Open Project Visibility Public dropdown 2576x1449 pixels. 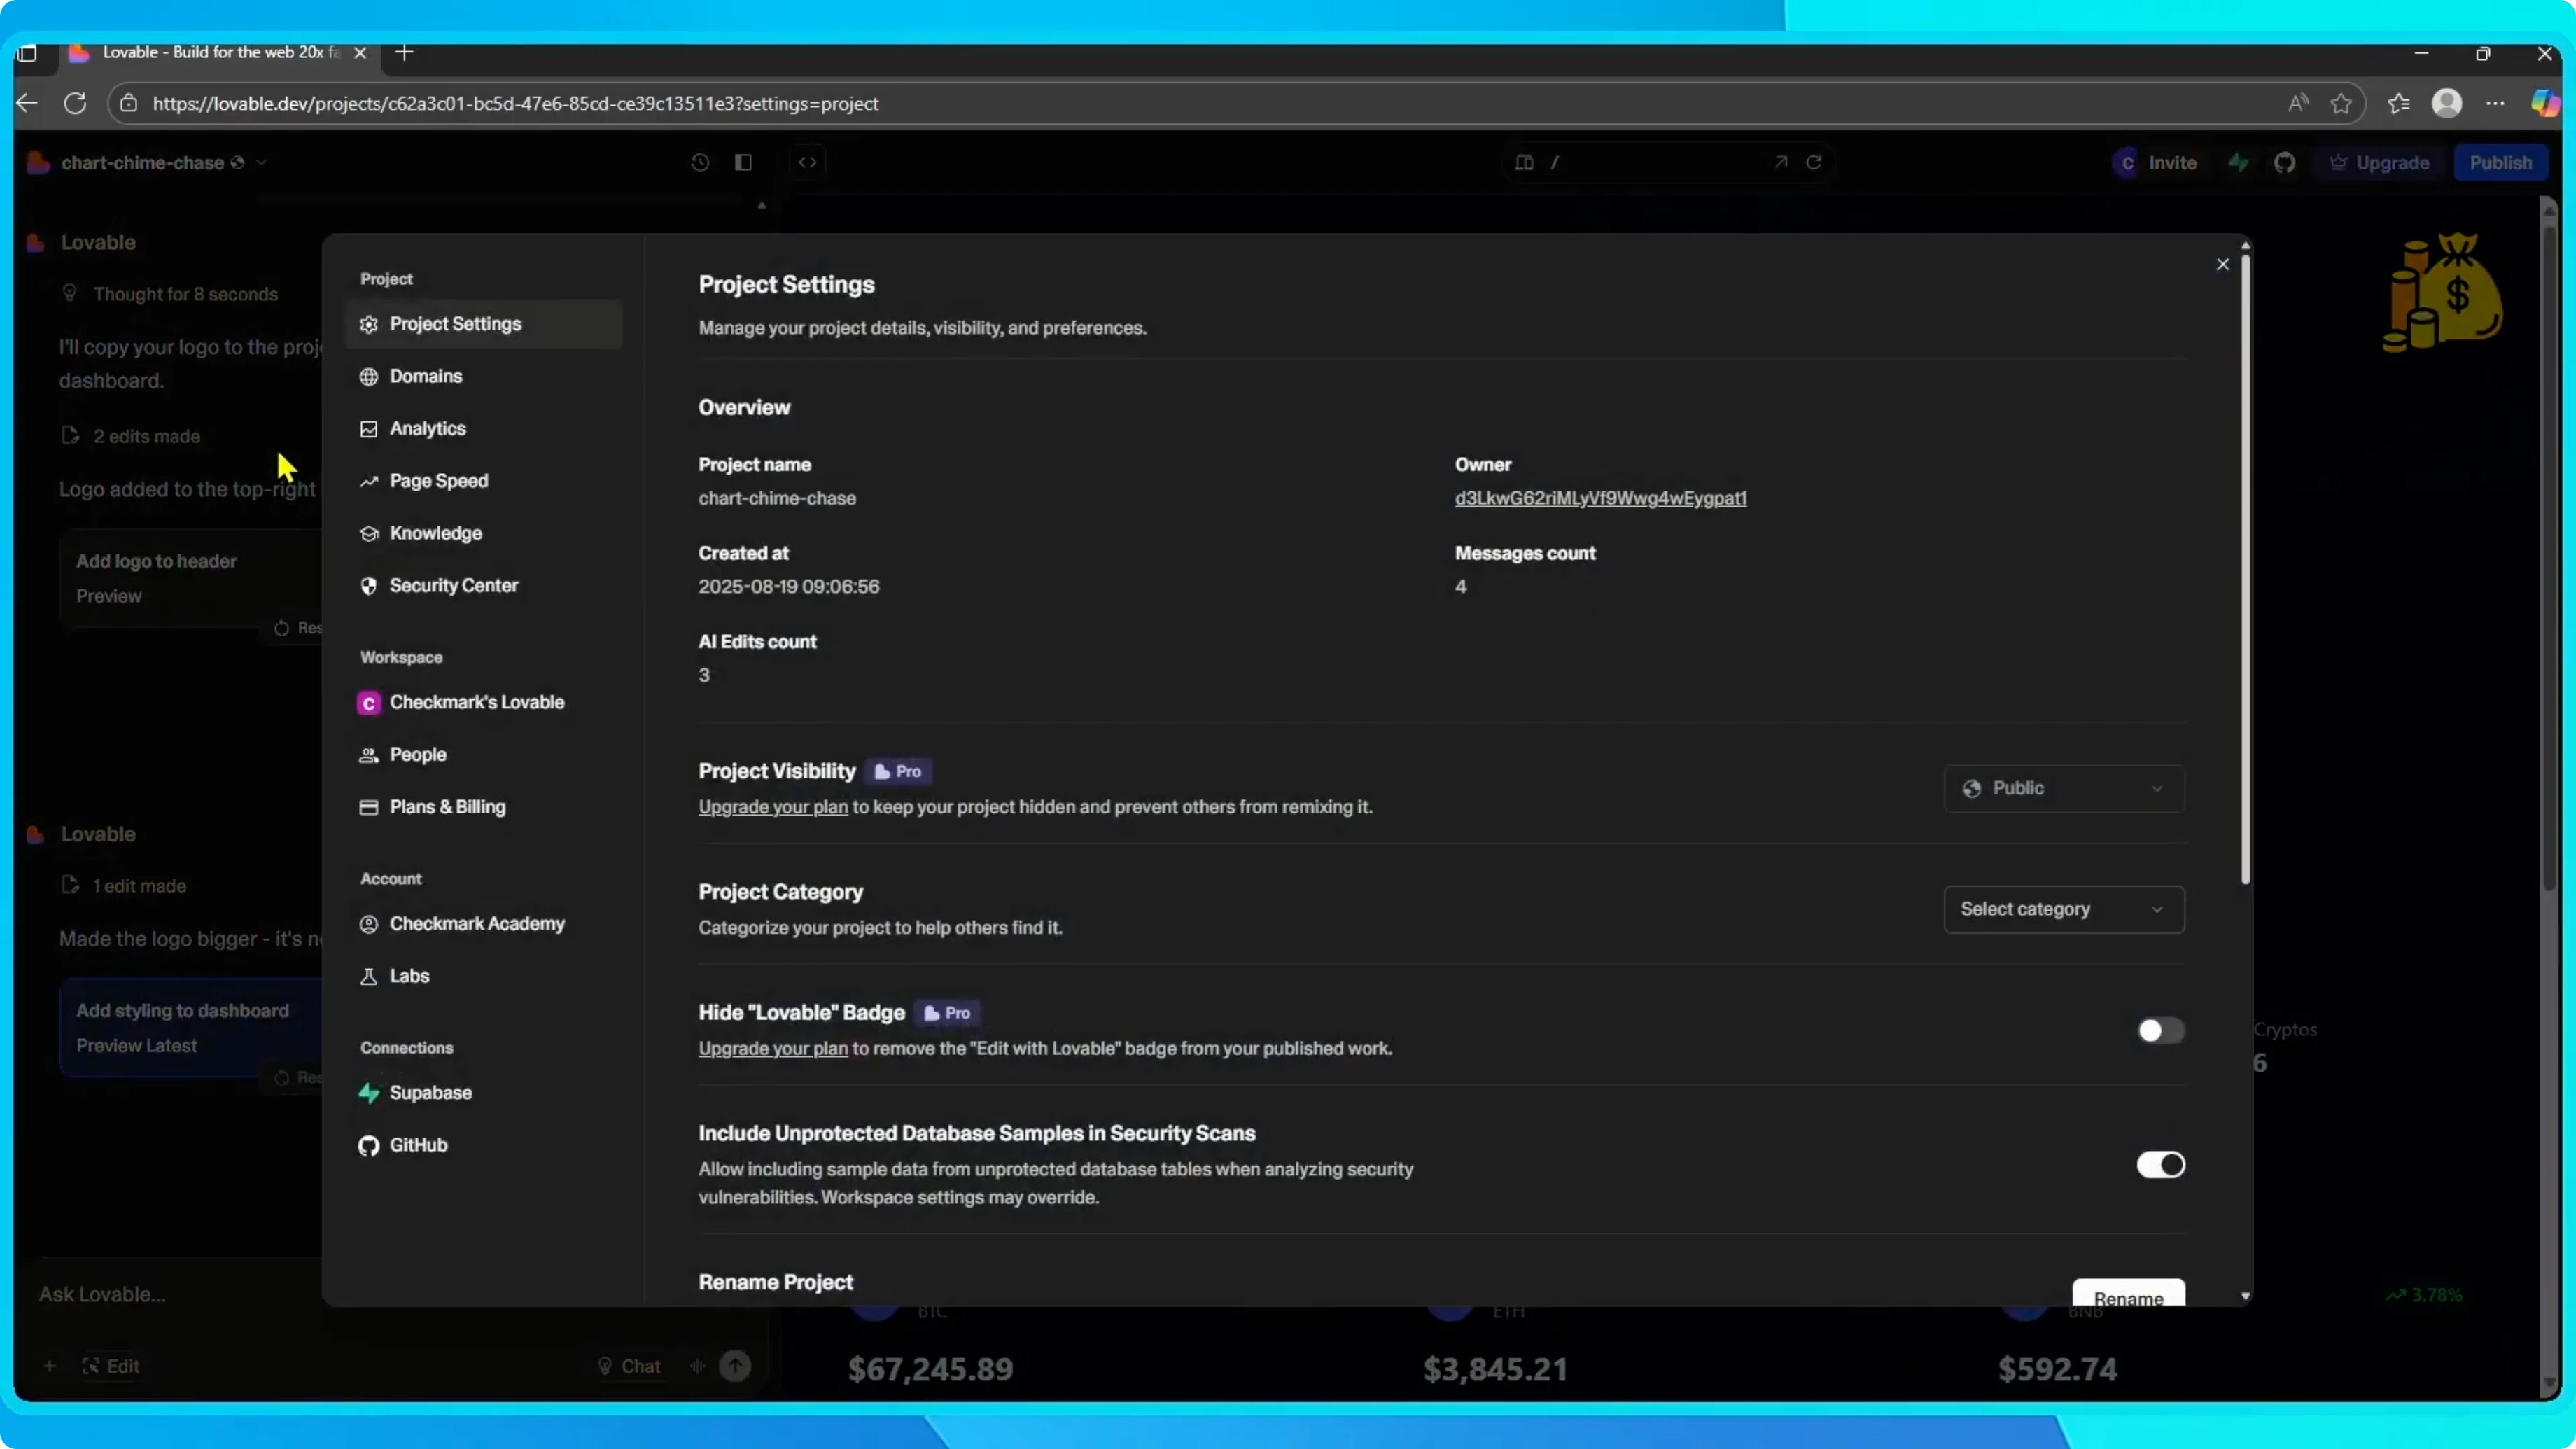[x=2064, y=789]
